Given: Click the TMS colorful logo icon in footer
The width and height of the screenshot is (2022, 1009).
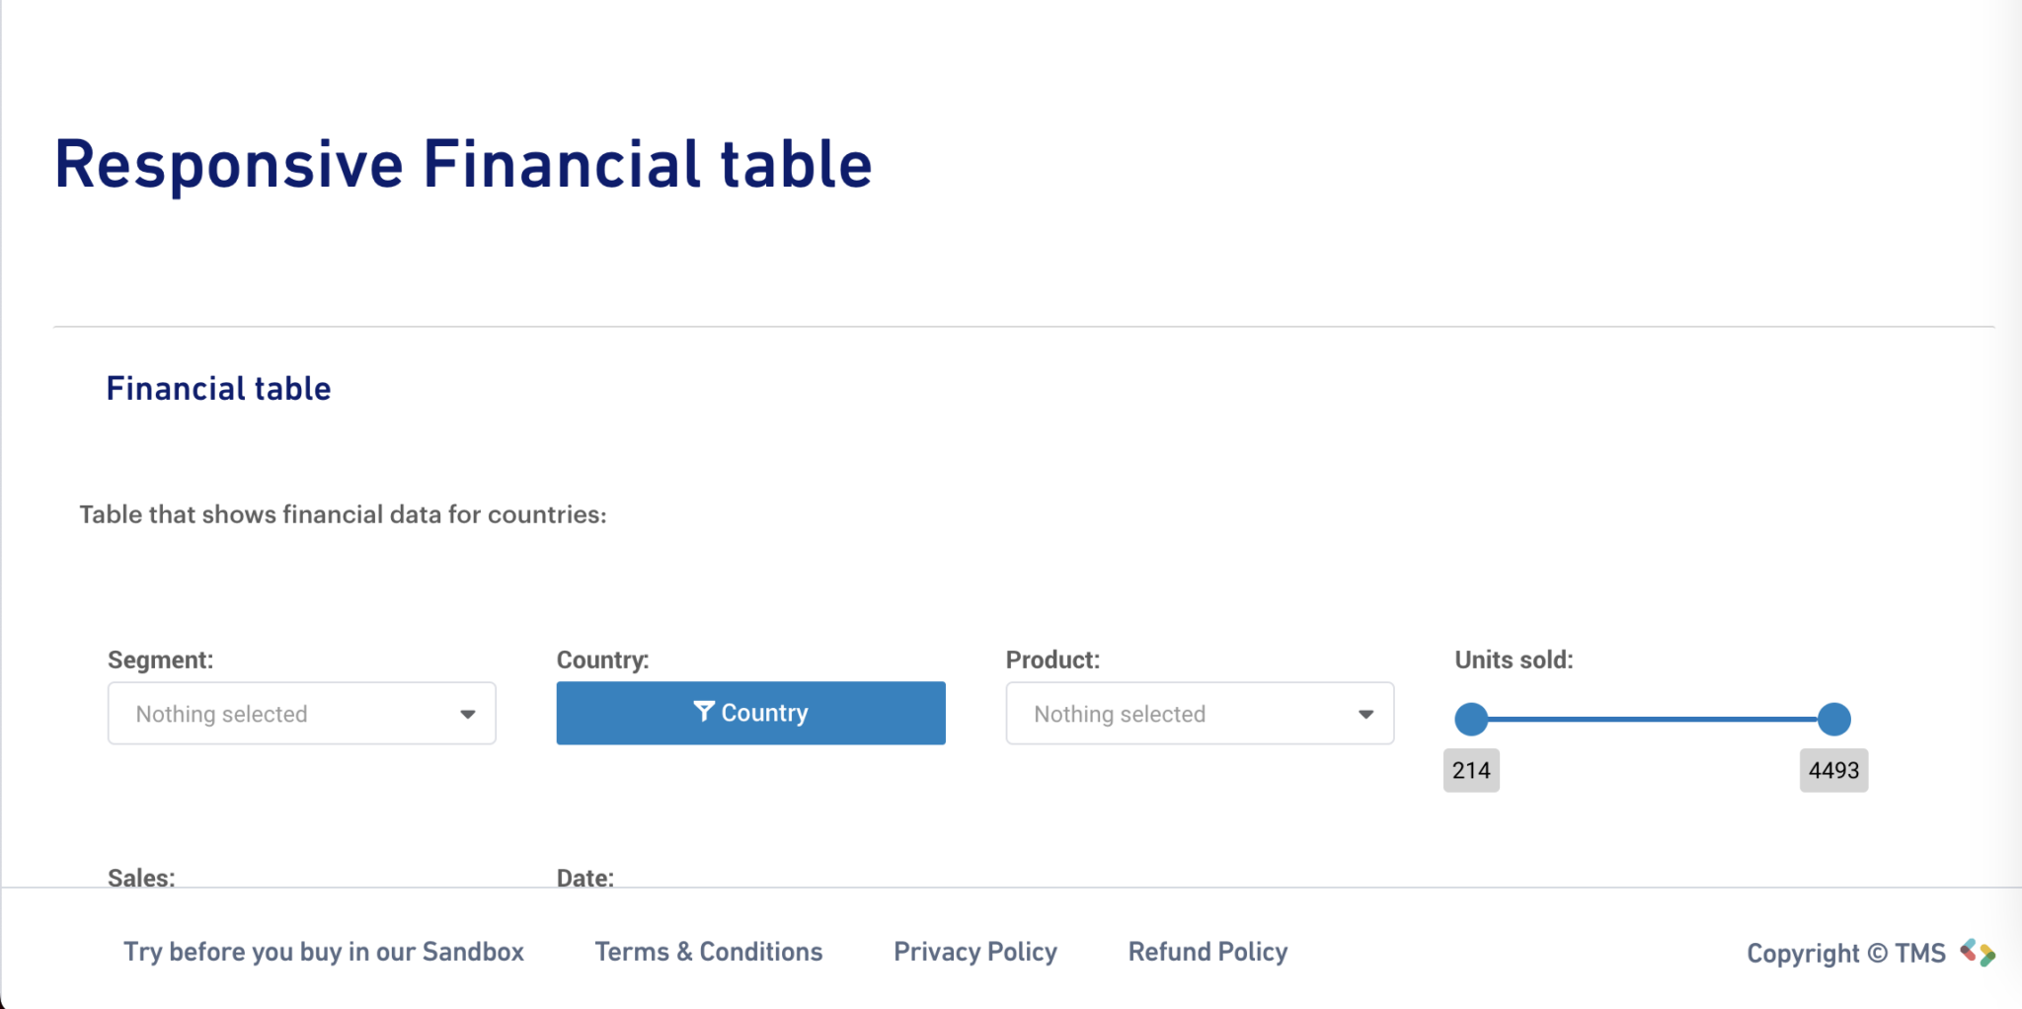Looking at the screenshot, I should click(x=1978, y=952).
